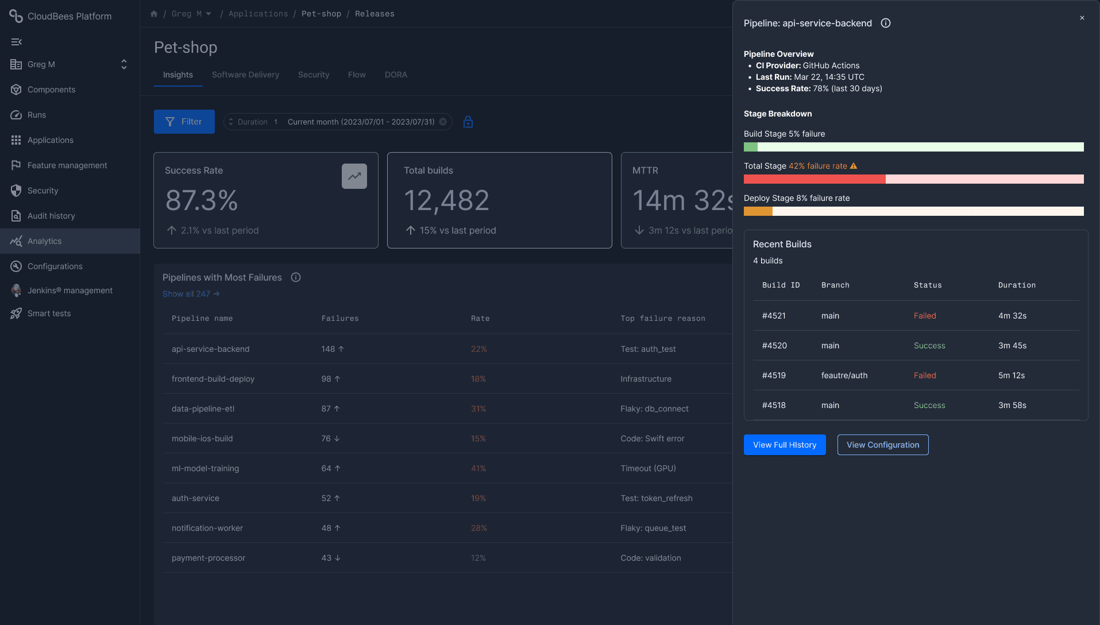Open the Components sidebar icon
Screen dimensions: 1100x625
pyautogui.click(x=16, y=90)
